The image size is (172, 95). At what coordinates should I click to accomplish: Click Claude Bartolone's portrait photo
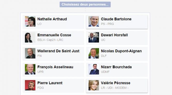[x=94, y=21]
